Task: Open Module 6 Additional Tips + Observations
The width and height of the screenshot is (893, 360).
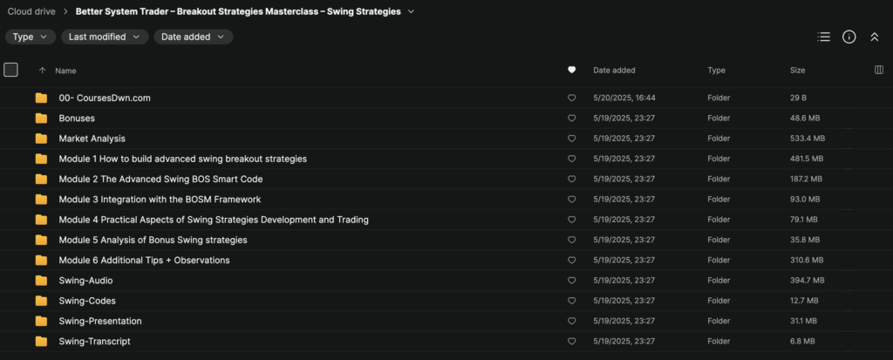Action: point(144,260)
